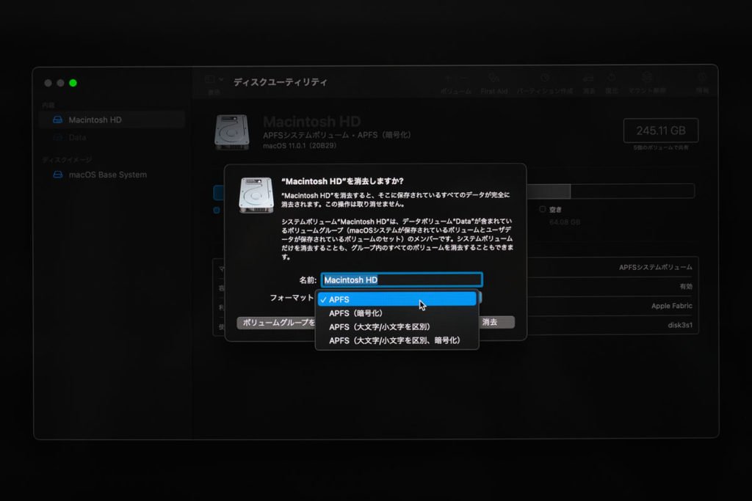
Task: Click the 消去 erase button in the dialog
Action: (x=497, y=322)
